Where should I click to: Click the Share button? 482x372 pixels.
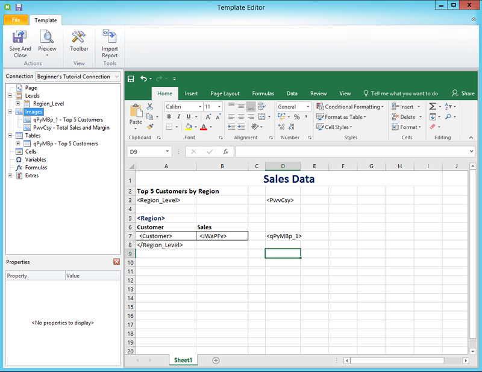463,93
